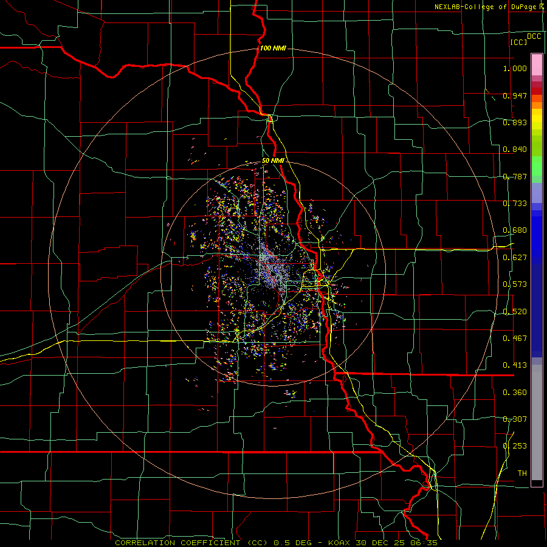
Task: Click the 1.000 scale value
Action: pyautogui.click(x=515, y=68)
